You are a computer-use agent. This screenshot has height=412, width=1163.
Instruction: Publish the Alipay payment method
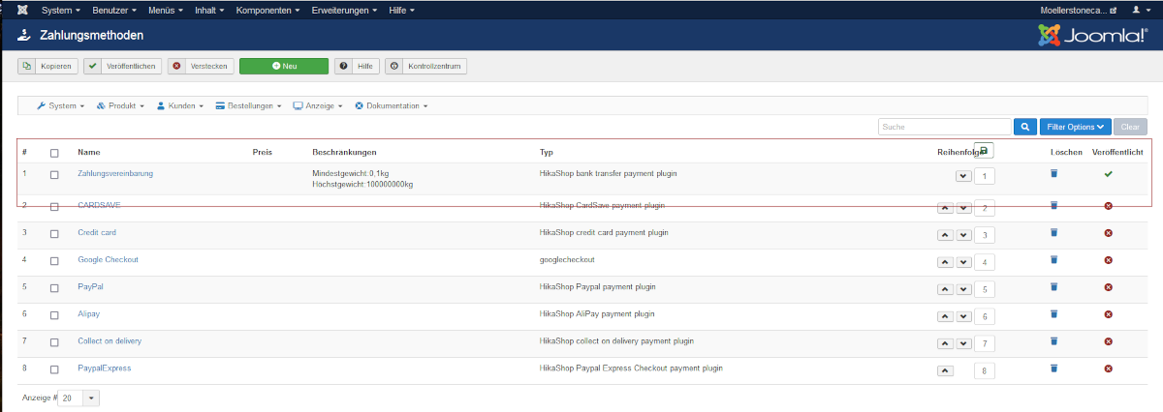coord(1108,315)
